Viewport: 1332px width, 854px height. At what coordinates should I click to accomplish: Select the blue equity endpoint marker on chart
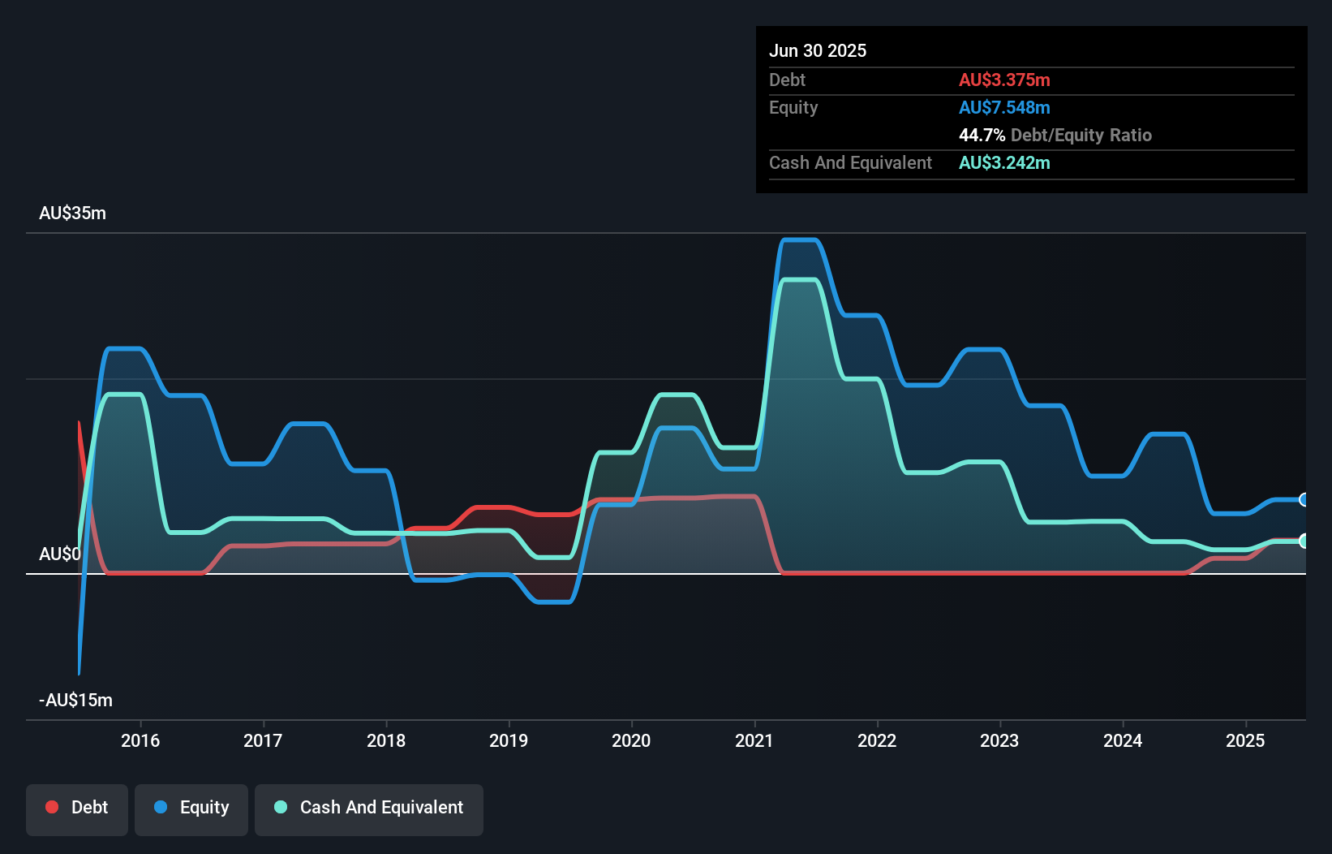(1303, 501)
